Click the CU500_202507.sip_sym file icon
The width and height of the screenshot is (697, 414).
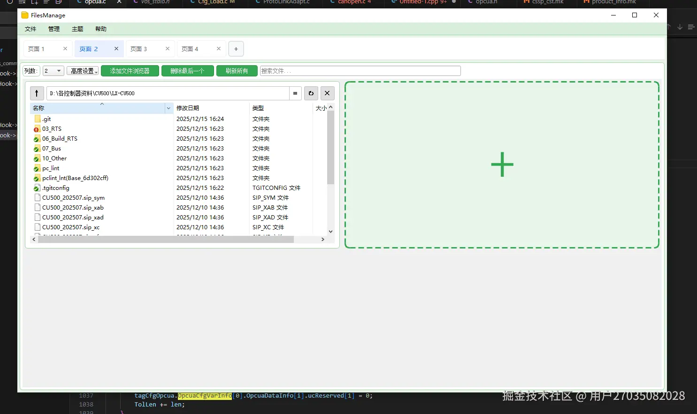click(x=38, y=198)
